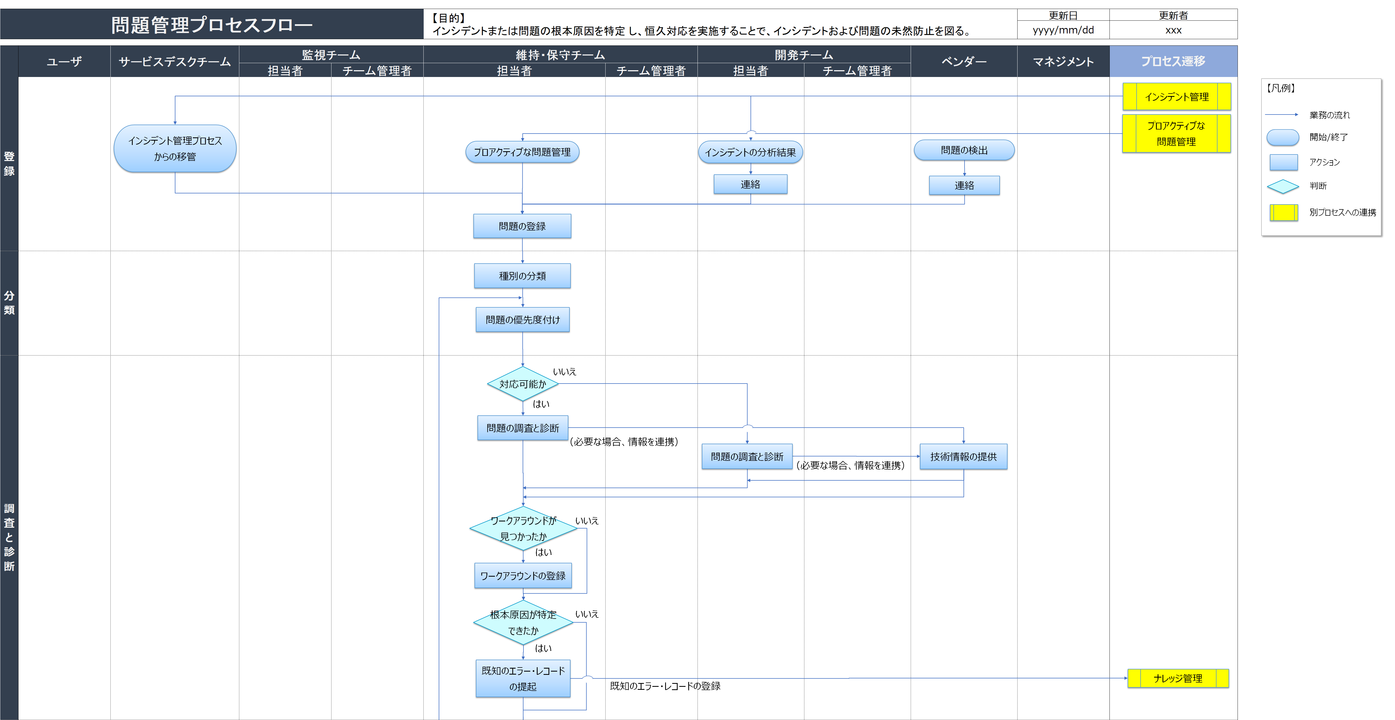
Task: Click the yyyy/mm/dd date cell
Action: click(1063, 30)
